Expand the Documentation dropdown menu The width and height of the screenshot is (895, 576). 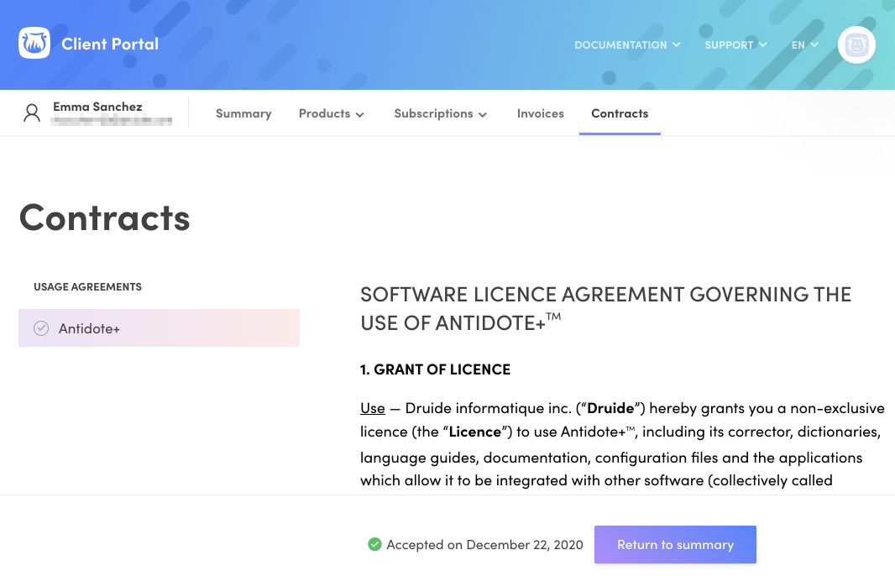(627, 45)
